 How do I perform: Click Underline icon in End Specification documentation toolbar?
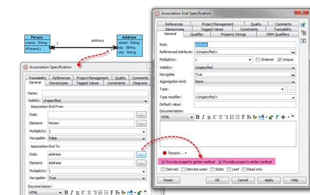[x=209, y=117]
